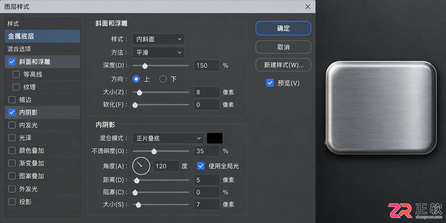Uncheck 斜面和浮雕 checkbox
The width and height of the screenshot is (446, 223).
tap(12, 62)
